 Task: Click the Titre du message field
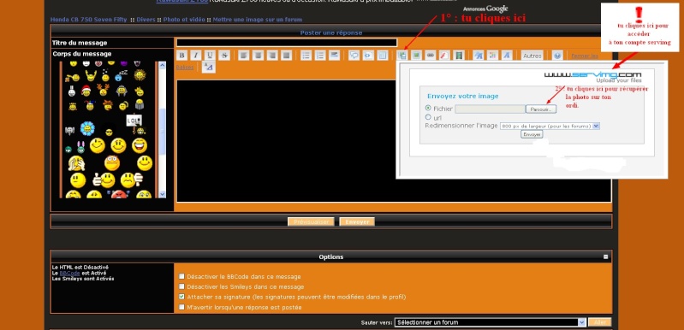287,43
